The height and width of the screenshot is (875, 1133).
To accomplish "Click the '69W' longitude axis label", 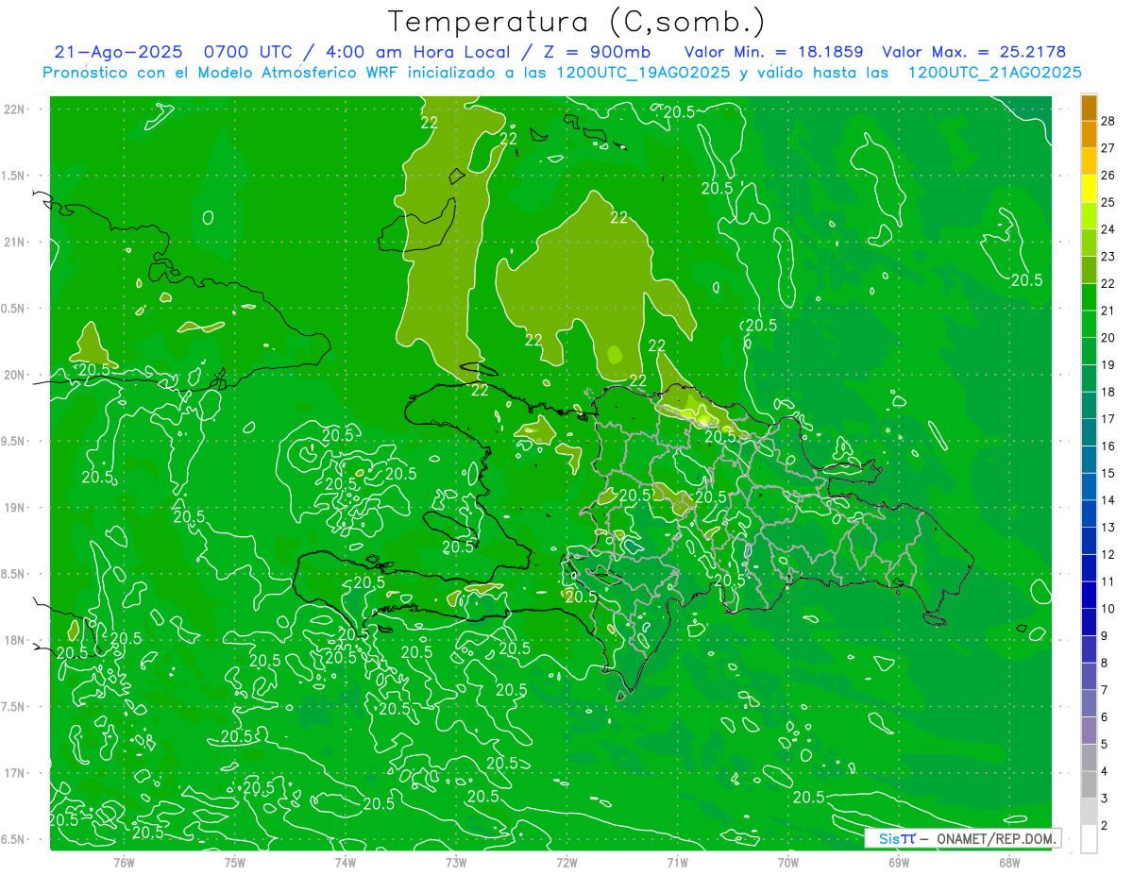I will 898,863.
